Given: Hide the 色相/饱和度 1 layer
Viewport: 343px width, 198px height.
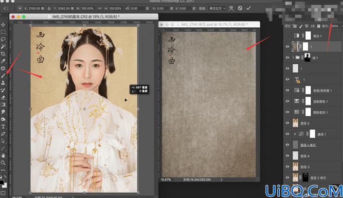Looking at the screenshot, I should click(288, 90).
